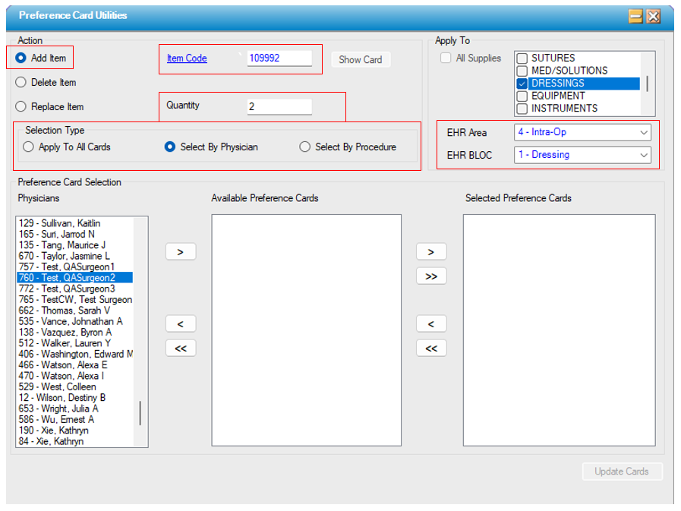Viewport: 681px width, 511px height.
Task: Switch selection to Select By Procedure
Action: pyautogui.click(x=305, y=147)
